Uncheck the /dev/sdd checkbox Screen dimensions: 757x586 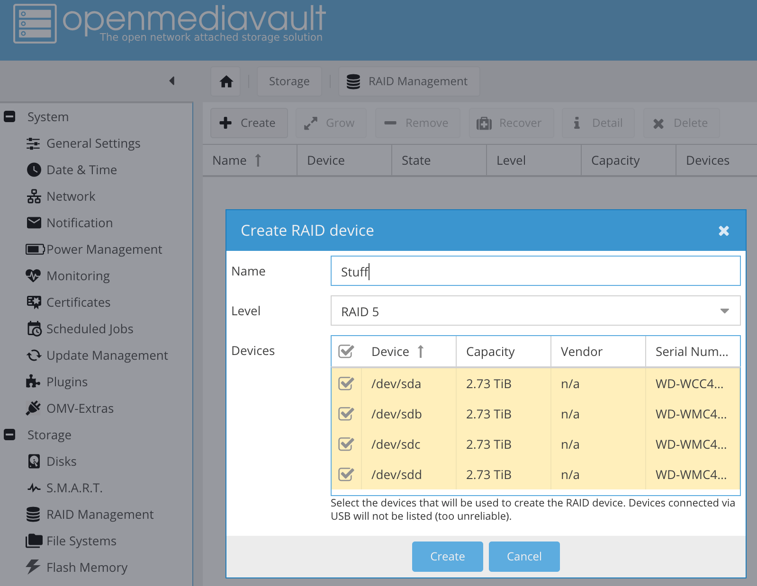[346, 474]
